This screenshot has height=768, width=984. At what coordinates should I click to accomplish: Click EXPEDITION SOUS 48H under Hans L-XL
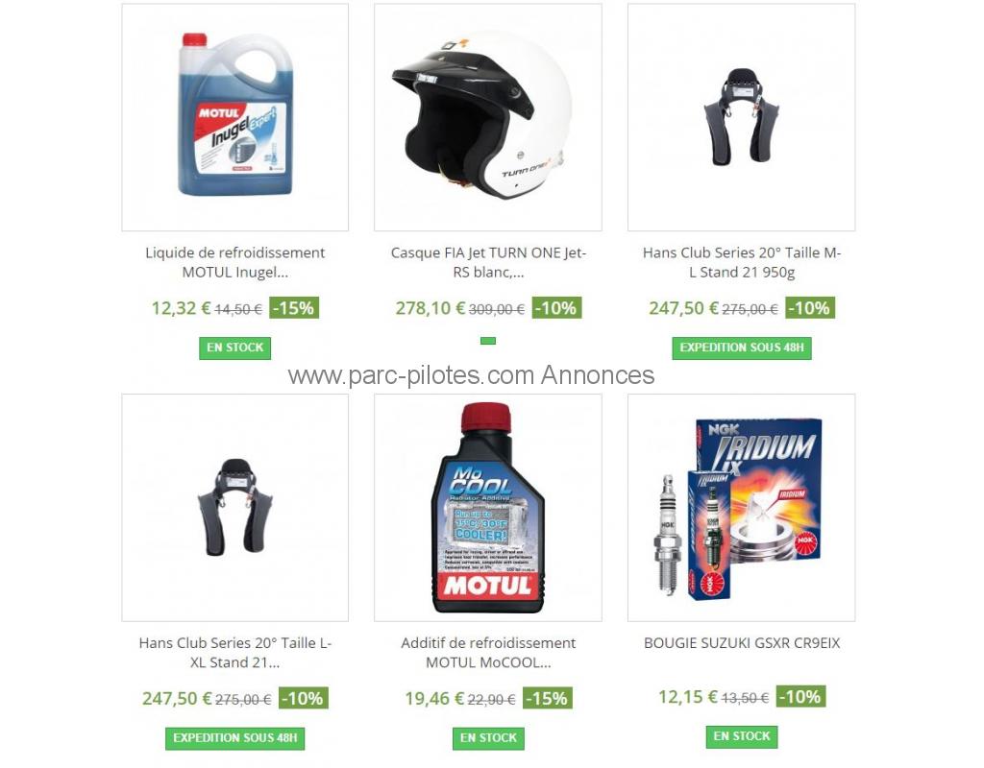(234, 738)
